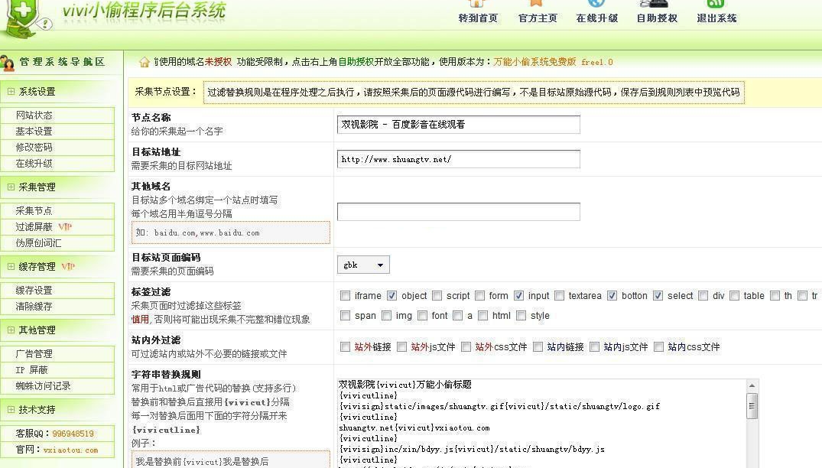Image resolution: width=822 pixels, height=468 pixels.
Task: Click 自助授权 link in notice bar
Action: click(356, 62)
